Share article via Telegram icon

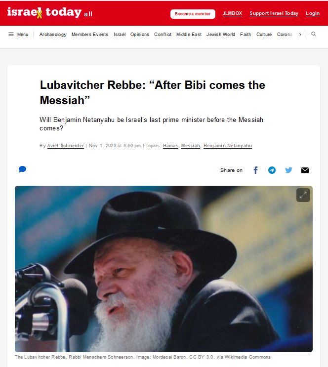point(272,170)
